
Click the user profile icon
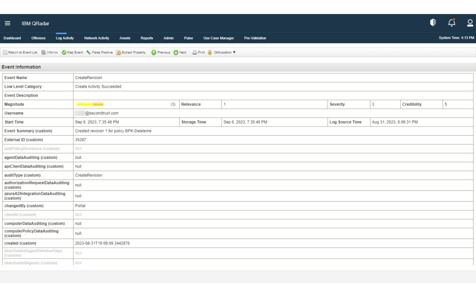click(x=470, y=23)
